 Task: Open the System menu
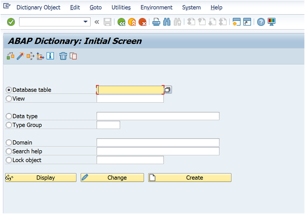(x=191, y=7)
